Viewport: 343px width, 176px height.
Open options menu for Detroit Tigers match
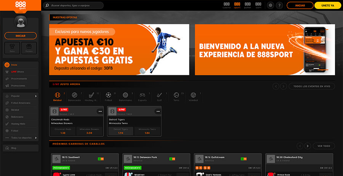coord(158,111)
